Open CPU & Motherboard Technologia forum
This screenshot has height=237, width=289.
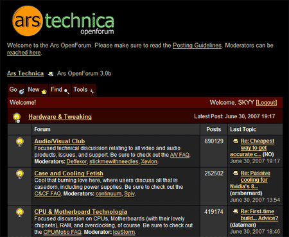pos(81,212)
